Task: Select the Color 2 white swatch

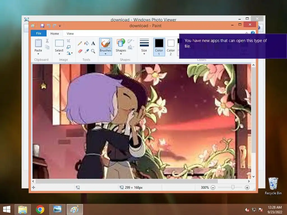Action: (x=171, y=43)
